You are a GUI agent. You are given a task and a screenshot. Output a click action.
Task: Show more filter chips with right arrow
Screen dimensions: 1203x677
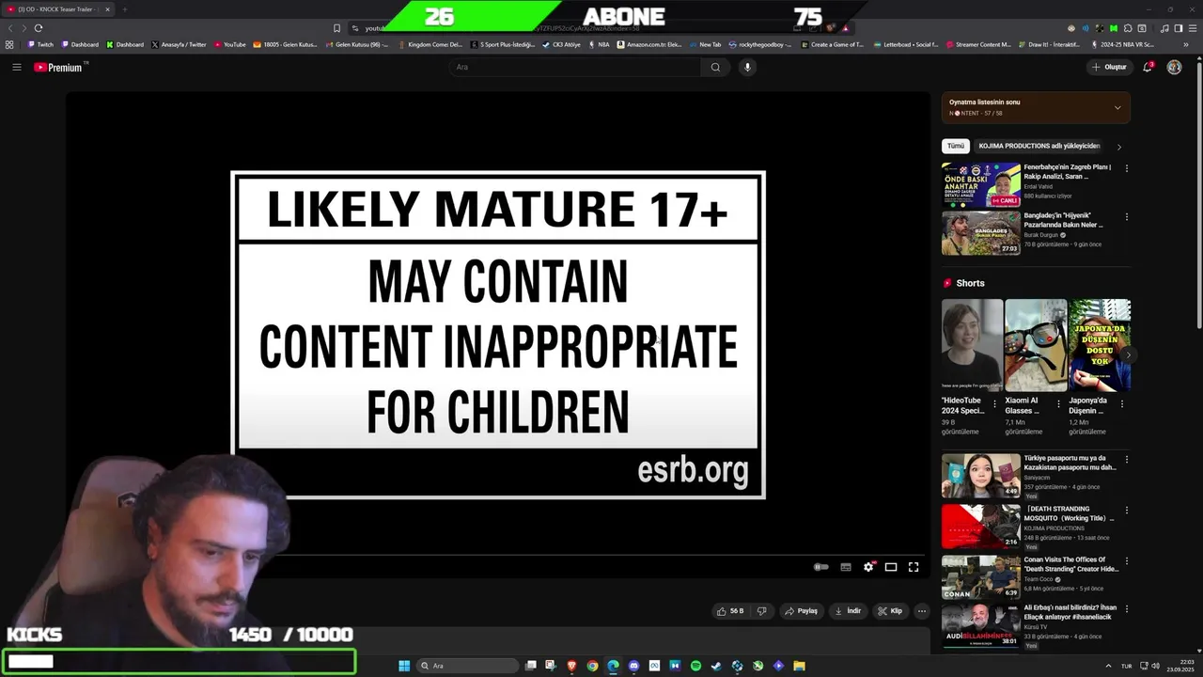click(1118, 147)
